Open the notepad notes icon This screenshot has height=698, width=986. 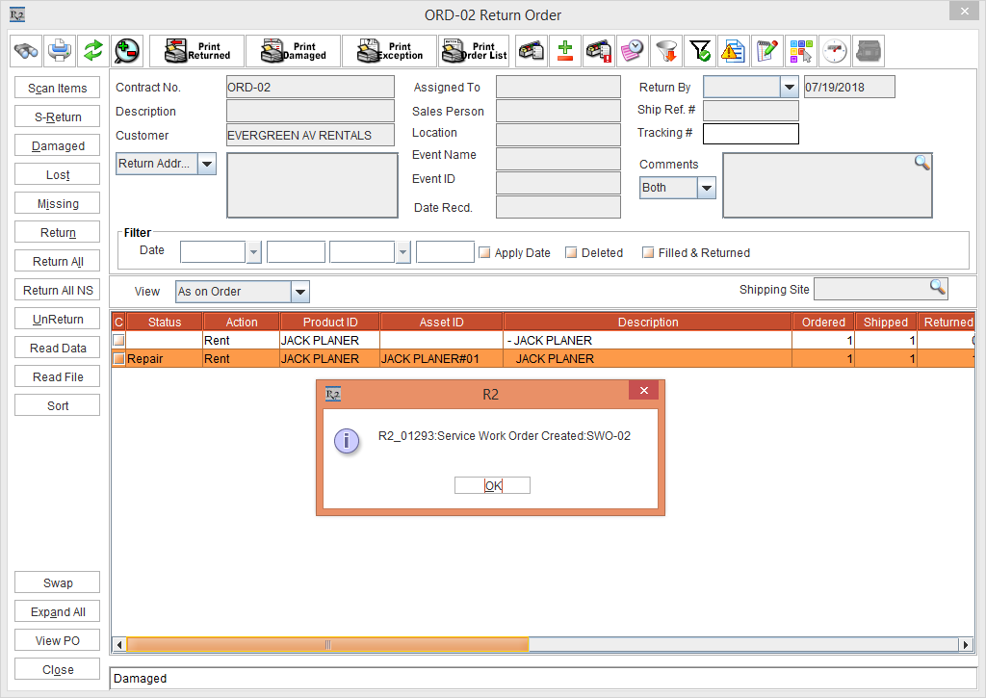[x=766, y=50]
